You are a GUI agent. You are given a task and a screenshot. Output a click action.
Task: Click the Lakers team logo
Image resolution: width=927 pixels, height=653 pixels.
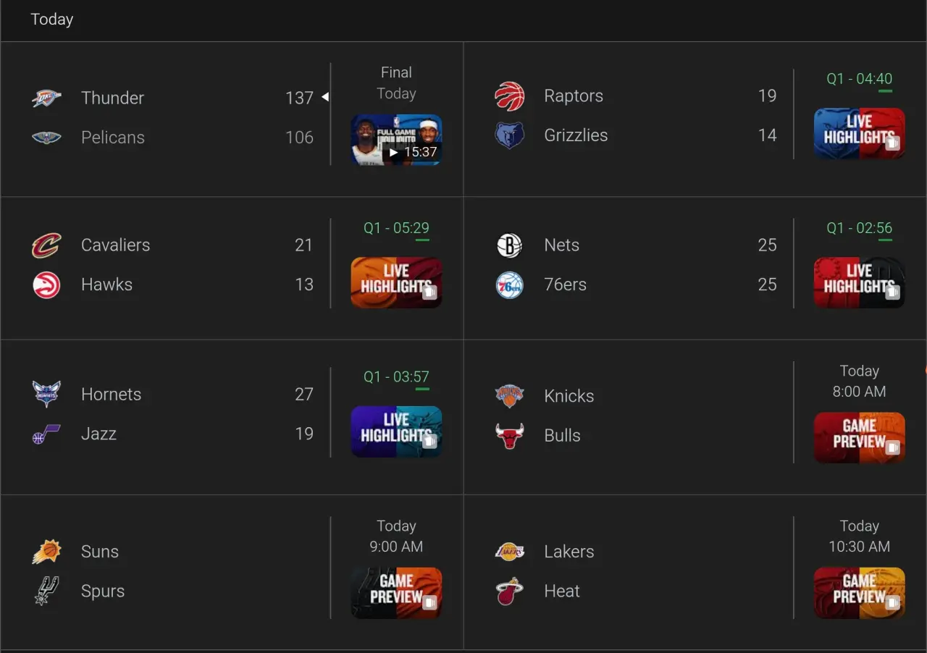510,552
